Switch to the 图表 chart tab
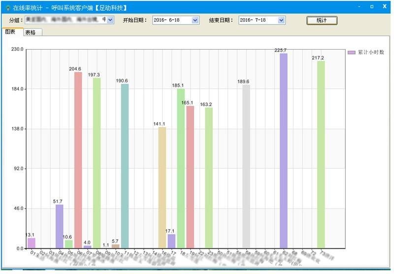Viewport: 394px width, 274px height. (x=10, y=31)
